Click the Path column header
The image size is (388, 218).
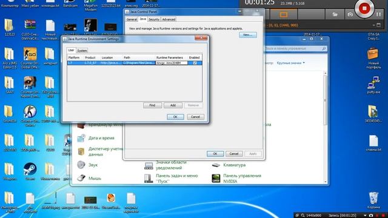pyautogui.click(x=127, y=58)
